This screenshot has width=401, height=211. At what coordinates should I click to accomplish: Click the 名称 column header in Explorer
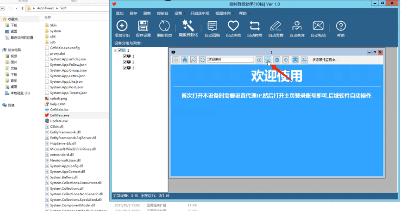pyautogui.click(x=48, y=17)
